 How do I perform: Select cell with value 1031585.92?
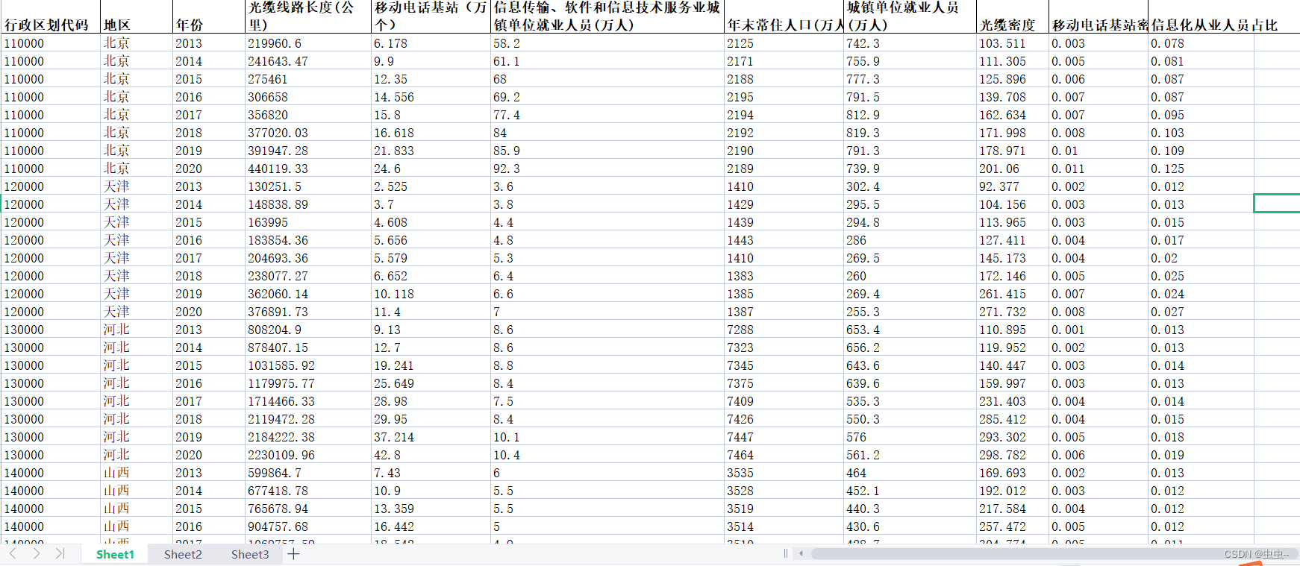pos(308,365)
